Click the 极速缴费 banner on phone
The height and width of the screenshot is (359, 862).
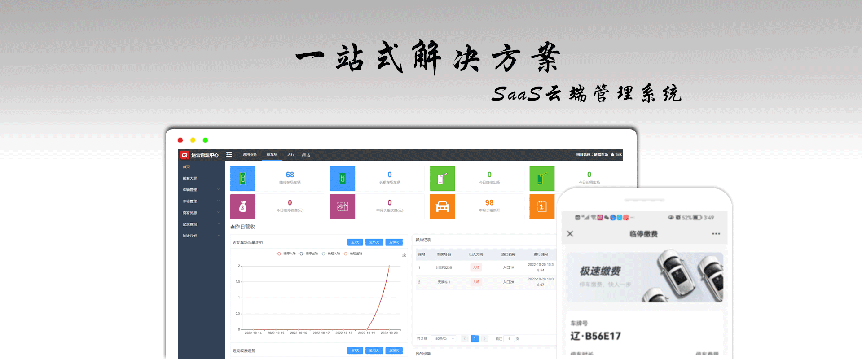click(x=644, y=277)
